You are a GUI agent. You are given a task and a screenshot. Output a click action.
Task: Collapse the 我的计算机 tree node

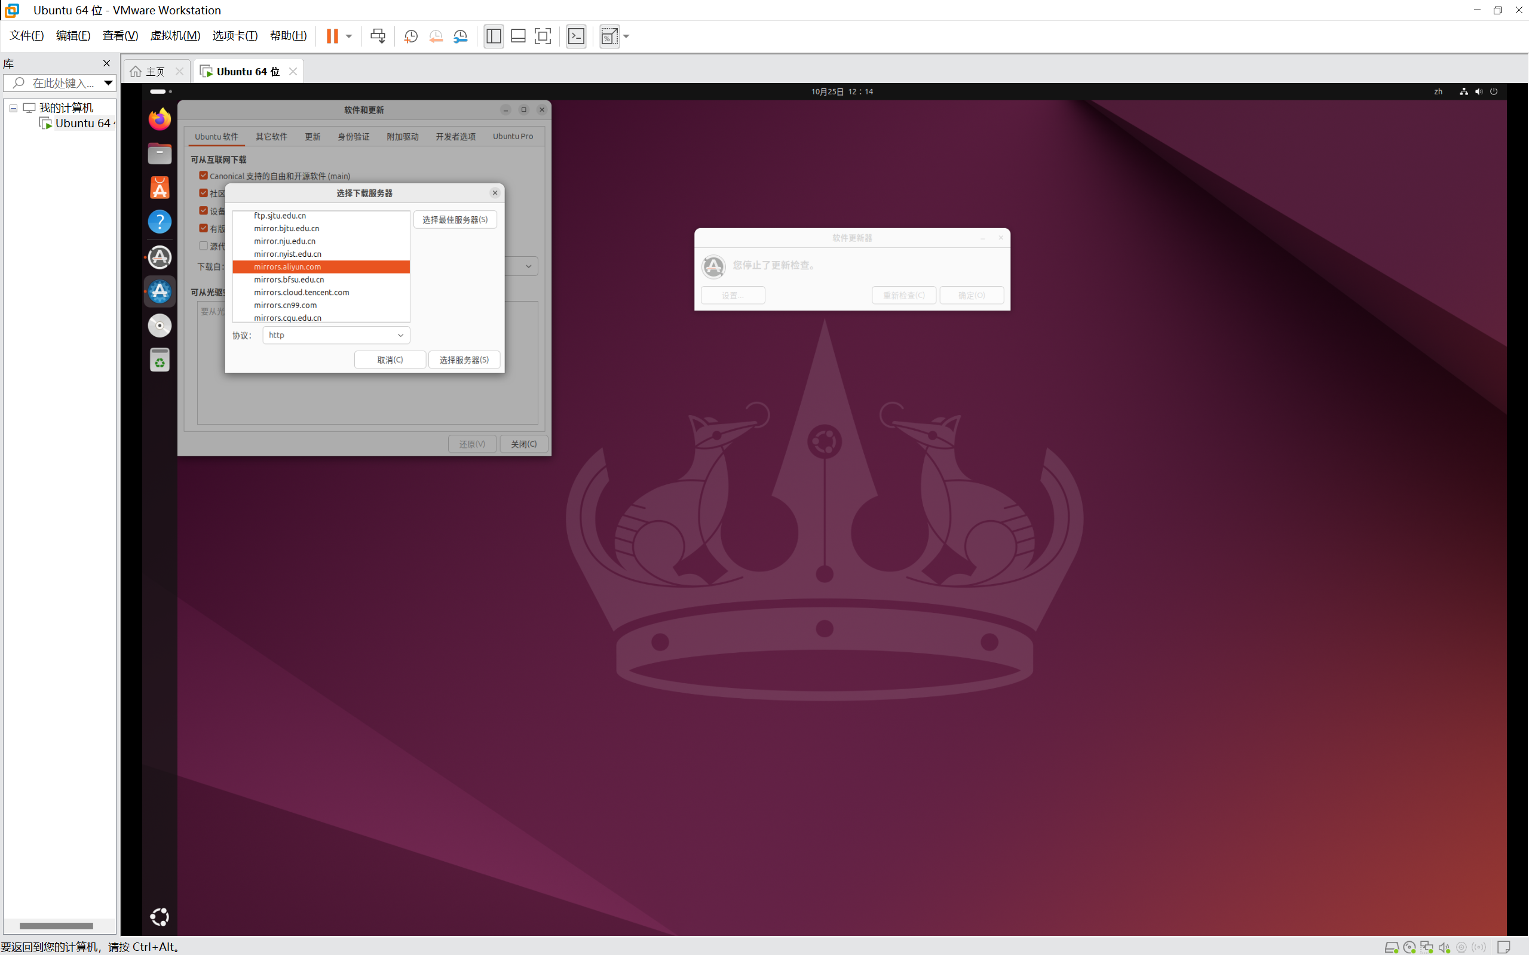coord(13,108)
